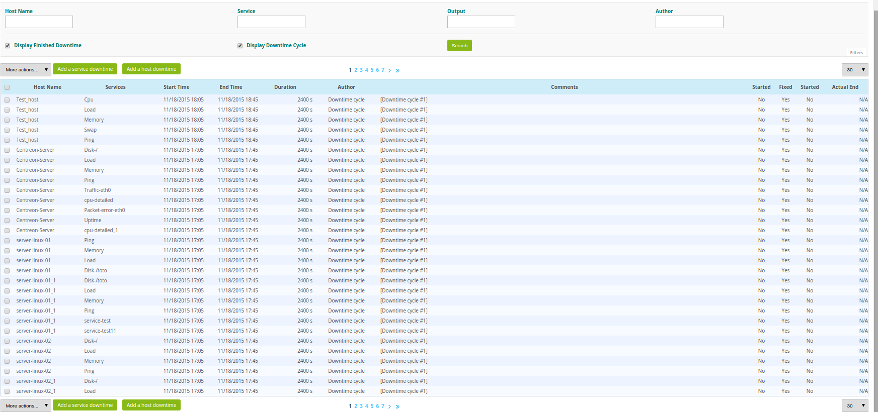Sort by Duration column header
The image size is (878, 412).
point(285,87)
